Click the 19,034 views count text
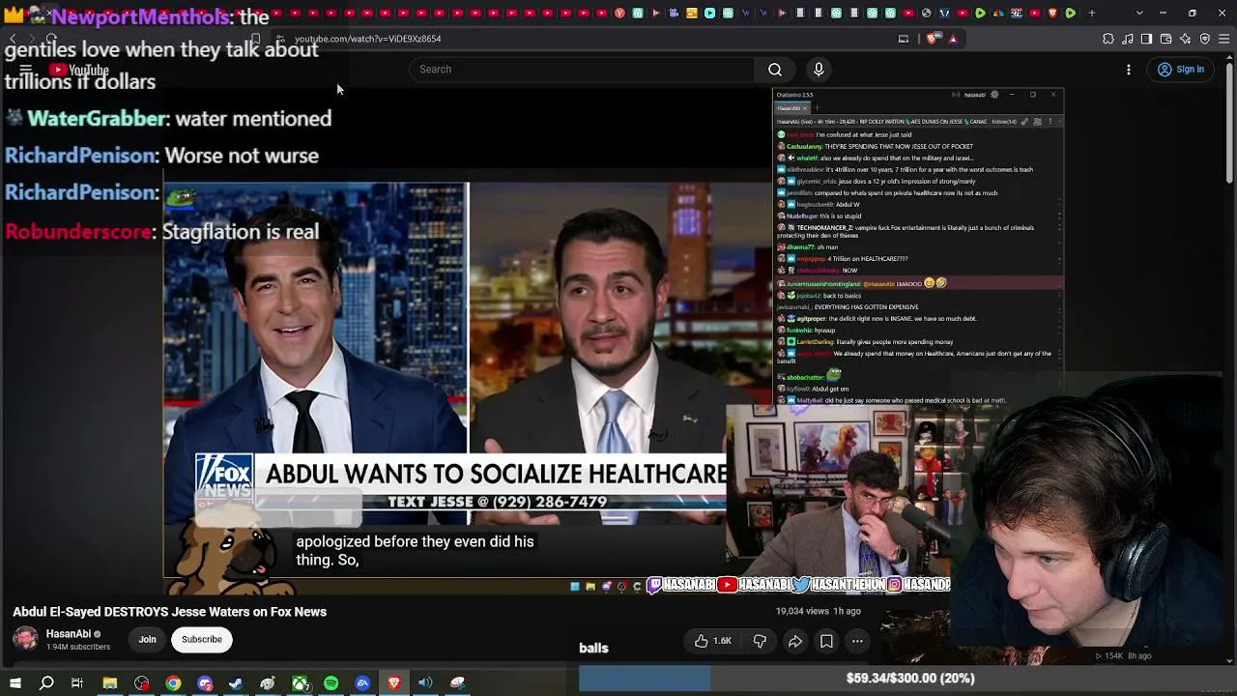This screenshot has height=696, width=1237. pyautogui.click(x=803, y=611)
